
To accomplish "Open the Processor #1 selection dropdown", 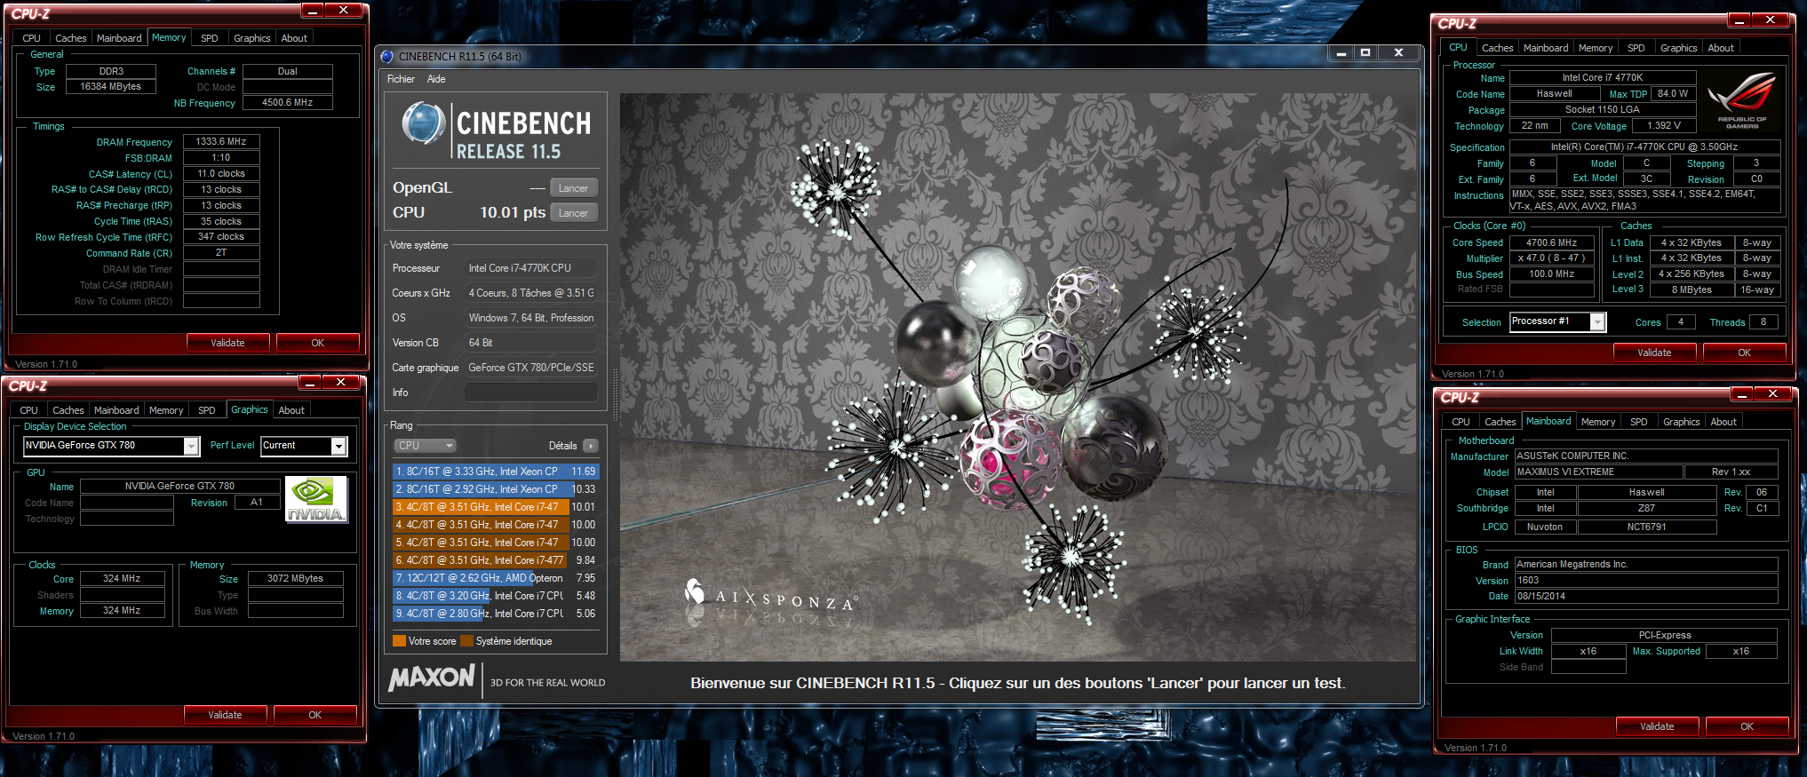I will tap(1597, 322).
